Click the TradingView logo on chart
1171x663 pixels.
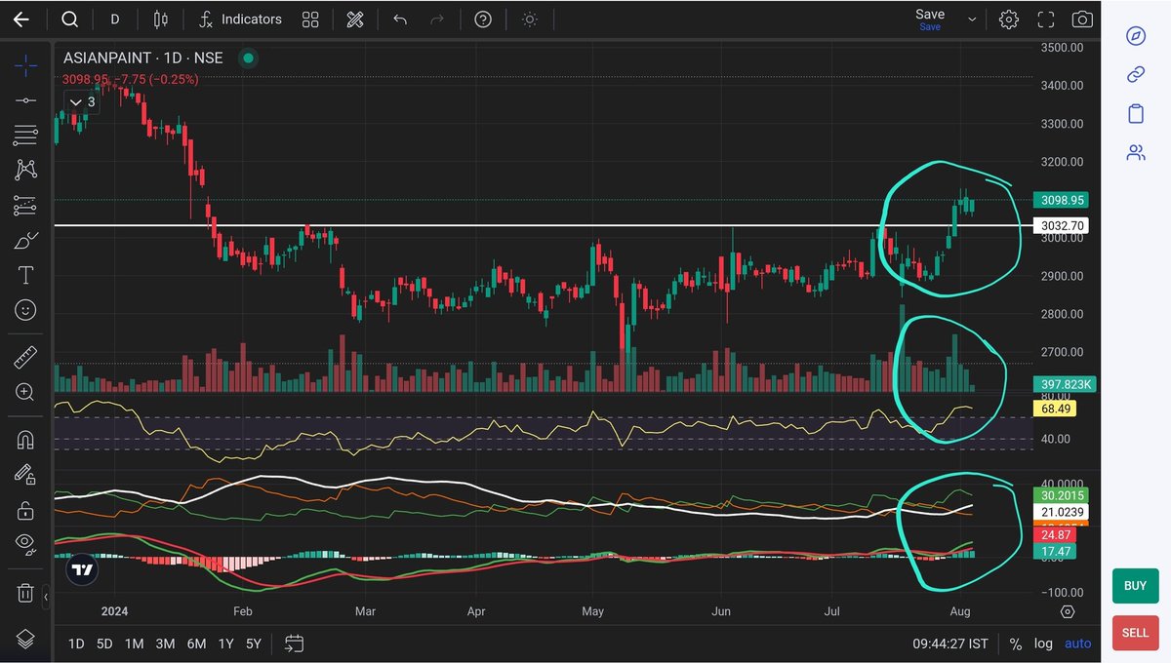tap(84, 569)
